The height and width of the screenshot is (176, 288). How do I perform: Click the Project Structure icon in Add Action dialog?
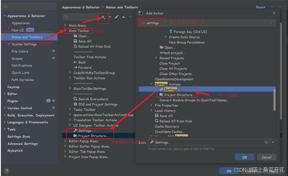pos(161,94)
